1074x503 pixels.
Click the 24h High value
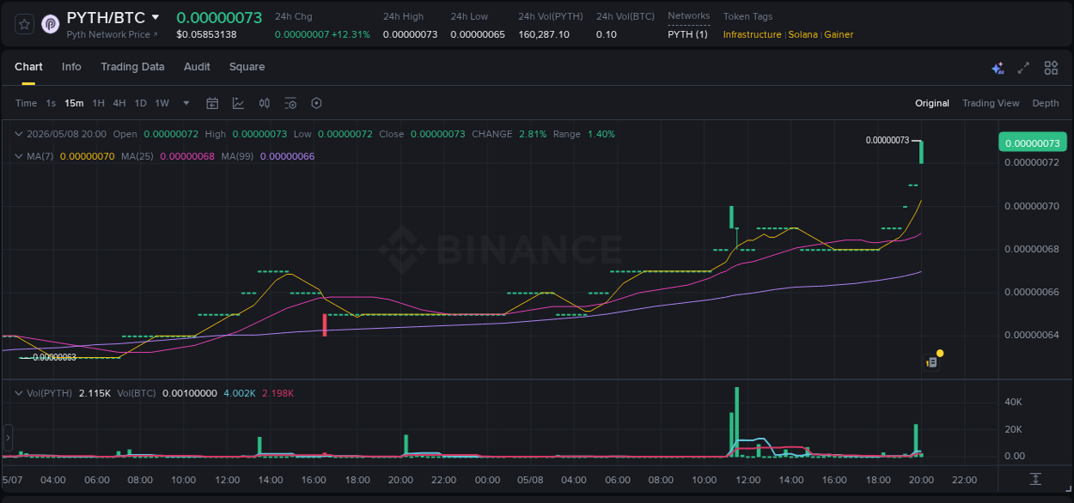pyautogui.click(x=410, y=34)
